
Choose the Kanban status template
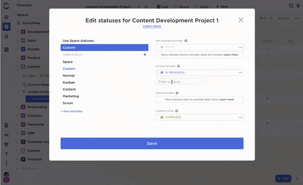tap(69, 82)
